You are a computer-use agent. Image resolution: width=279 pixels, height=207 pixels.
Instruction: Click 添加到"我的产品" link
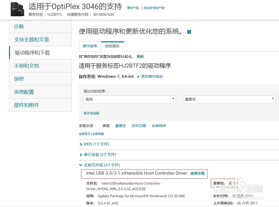point(155,8)
